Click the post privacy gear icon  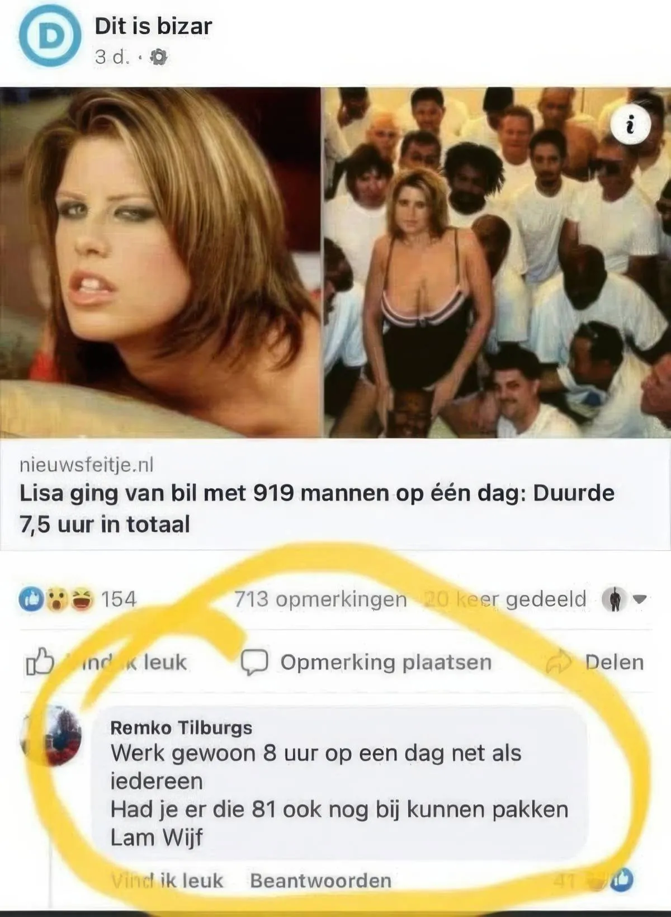(159, 57)
